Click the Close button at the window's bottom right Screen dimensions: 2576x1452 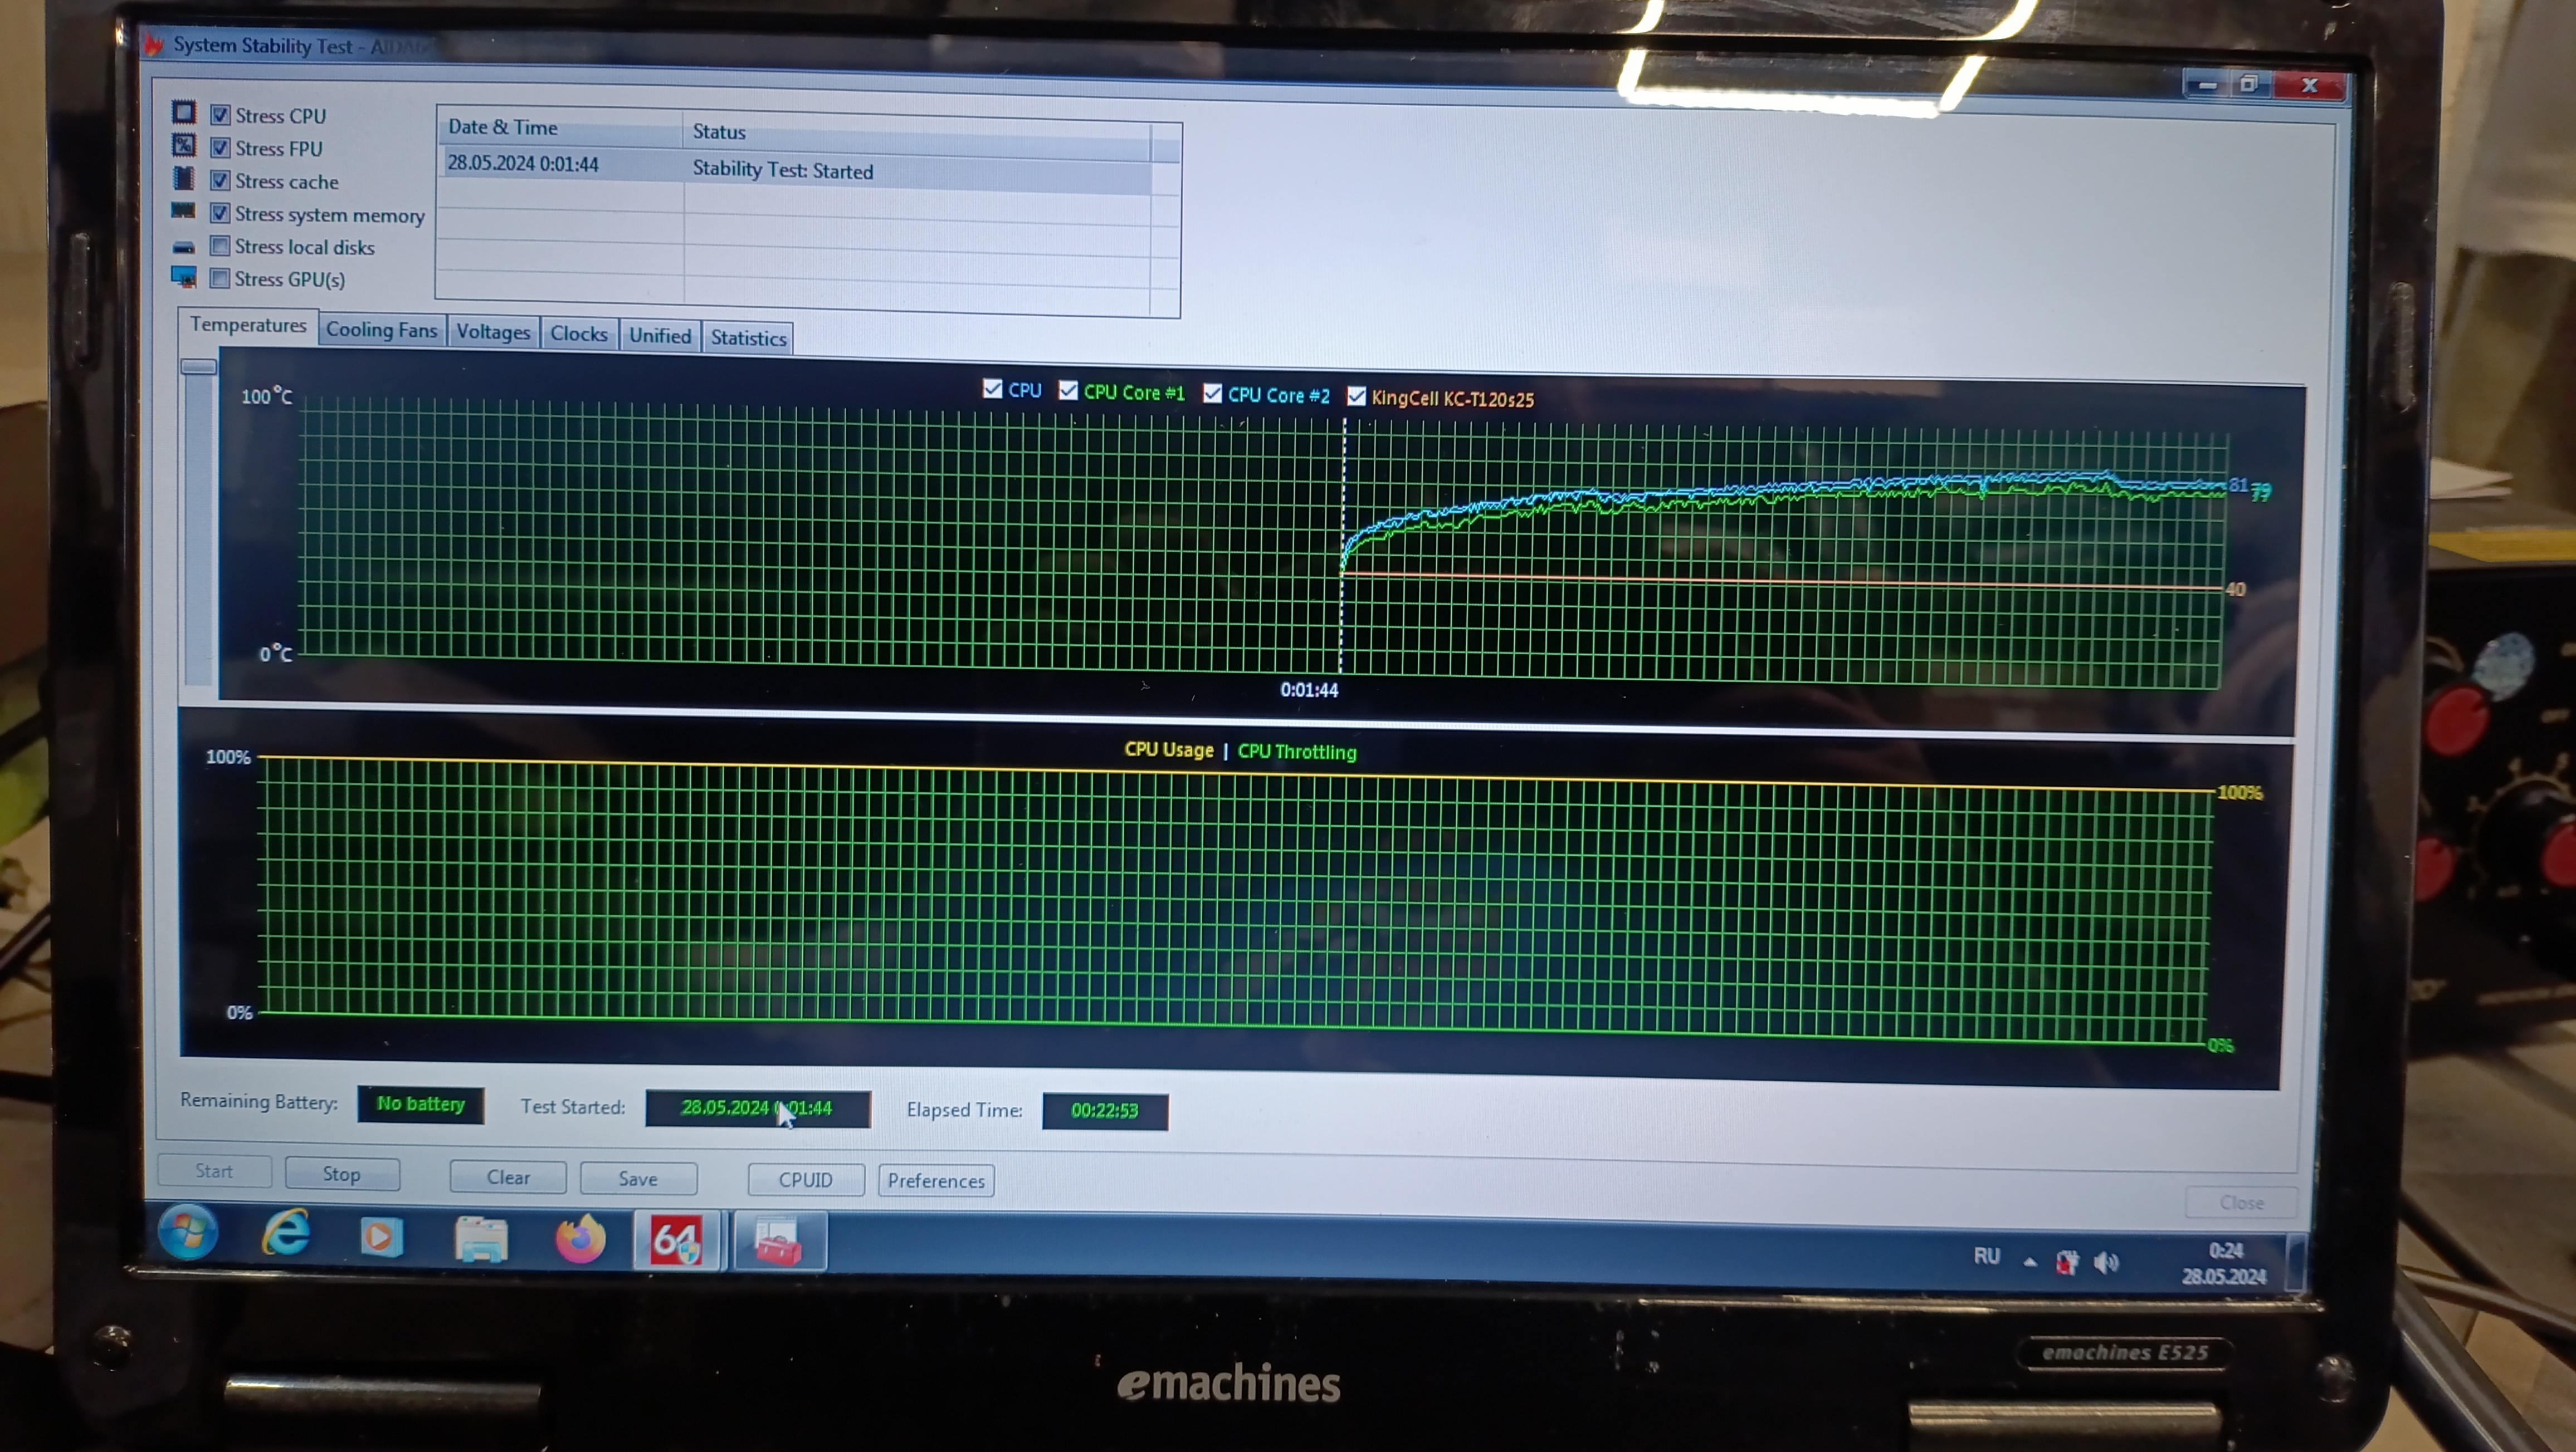[2241, 1202]
